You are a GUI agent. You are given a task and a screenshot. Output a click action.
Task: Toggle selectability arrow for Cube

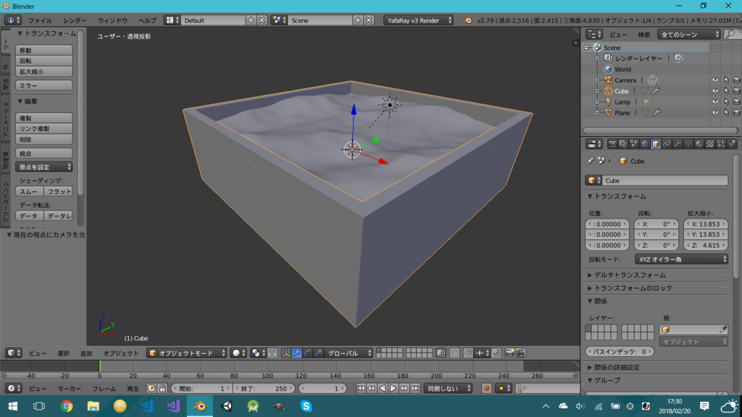pos(726,90)
